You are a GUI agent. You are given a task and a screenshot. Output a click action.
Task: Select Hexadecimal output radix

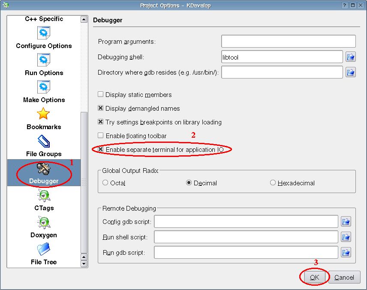pyautogui.click(x=273, y=183)
